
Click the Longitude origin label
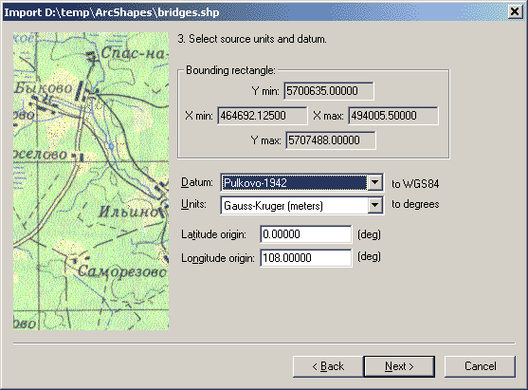218,258
